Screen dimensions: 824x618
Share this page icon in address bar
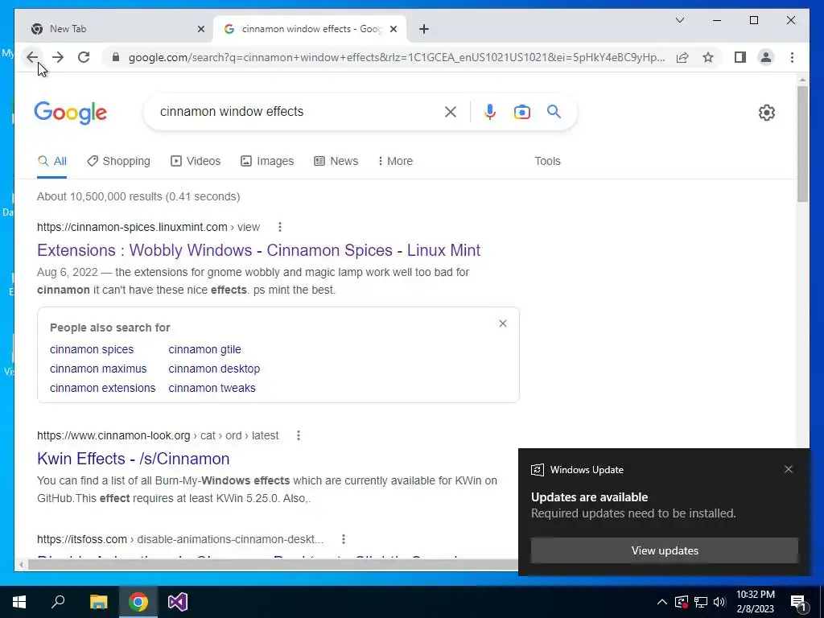pyautogui.click(x=682, y=57)
